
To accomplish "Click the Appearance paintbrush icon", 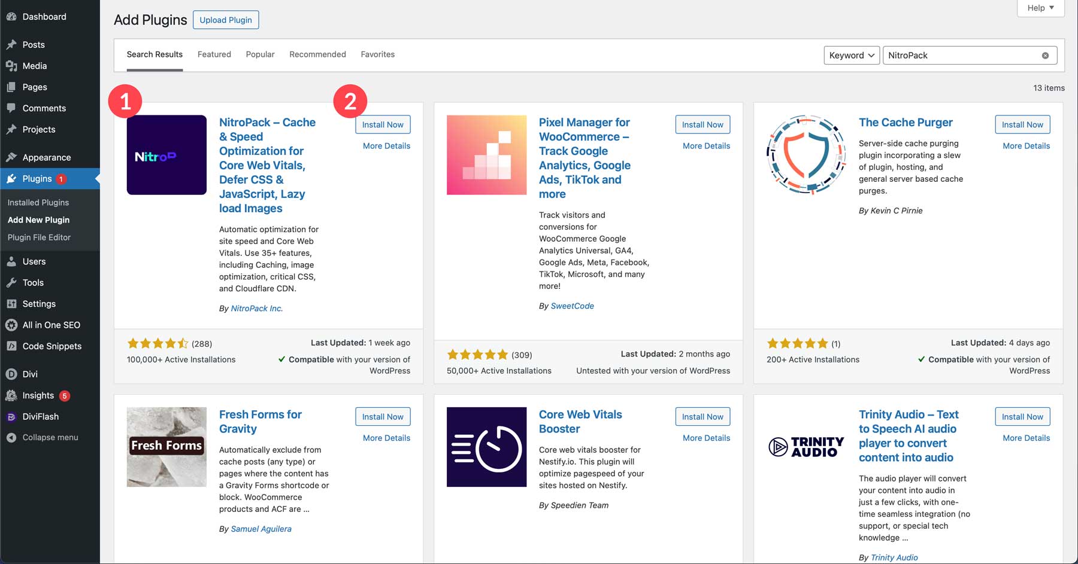I will (x=11, y=157).
